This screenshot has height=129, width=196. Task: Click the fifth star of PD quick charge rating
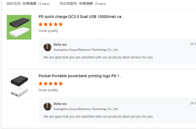coord(60,24)
